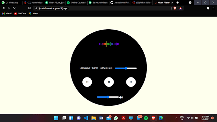The width and height of the screenshot is (217, 122).
Task: Stop the page from loading
Action: pos(14,8)
